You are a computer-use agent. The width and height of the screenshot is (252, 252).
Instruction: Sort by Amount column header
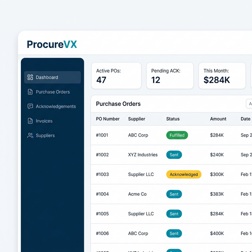click(218, 119)
